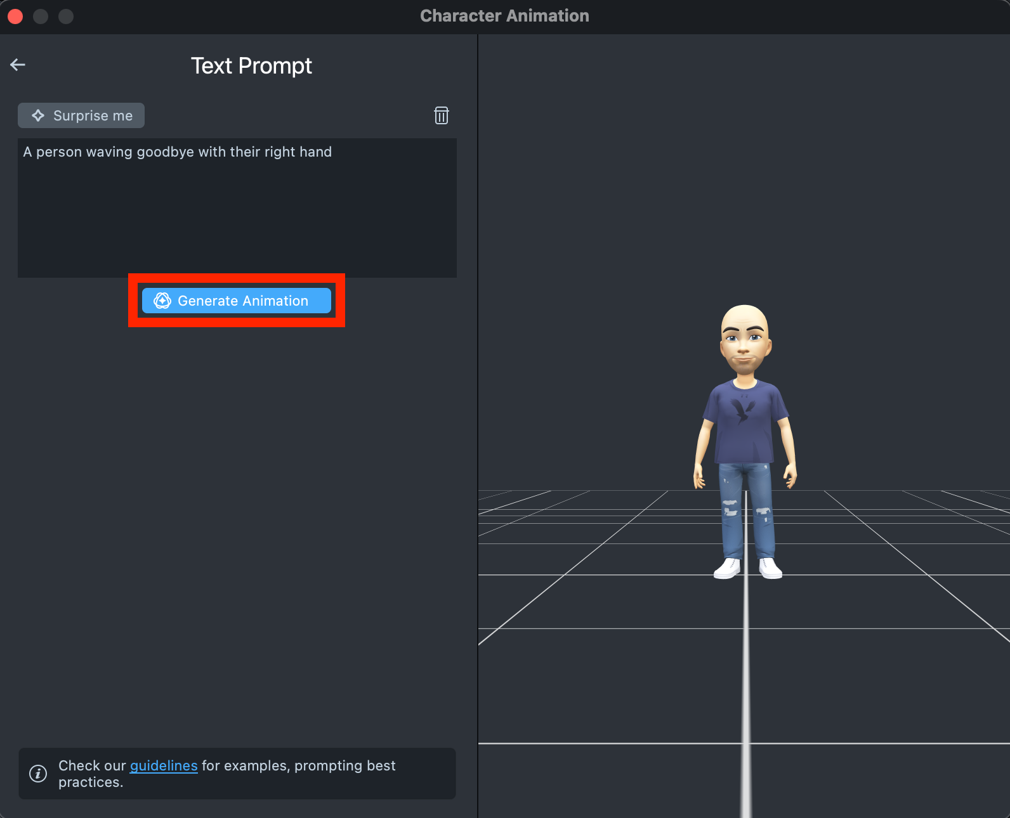The image size is (1010, 818).
Task: Click the Character Animation window title
Action: tap(504, 16)
